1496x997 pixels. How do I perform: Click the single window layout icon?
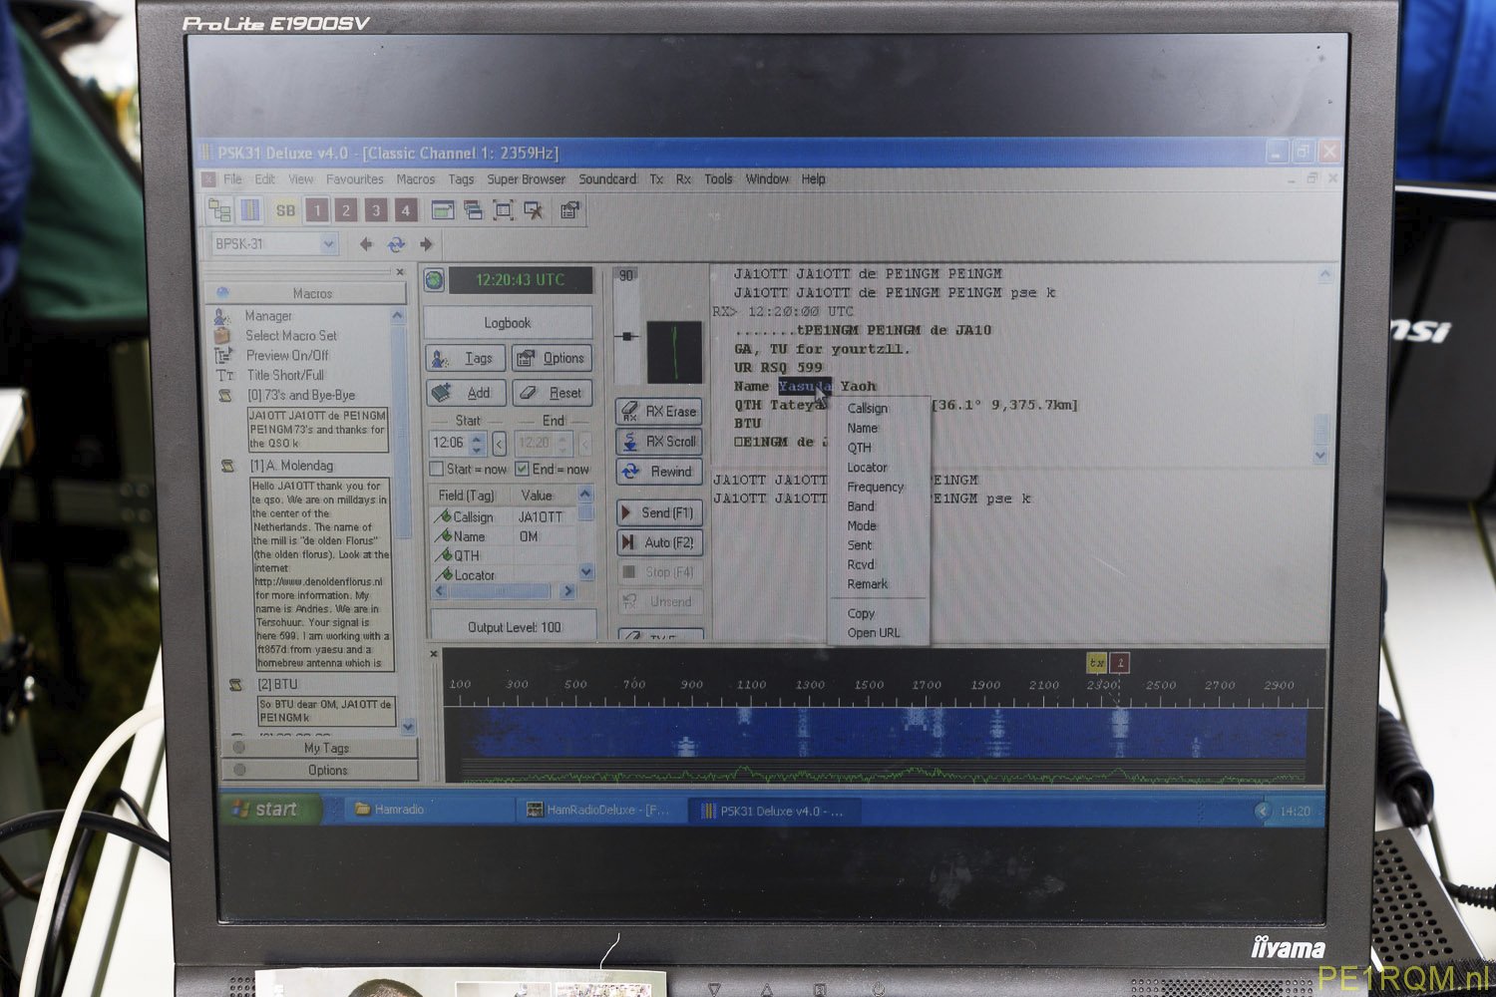coord(443,210)
